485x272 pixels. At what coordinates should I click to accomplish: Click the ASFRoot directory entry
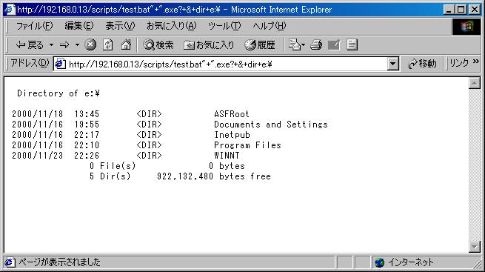coord(232,114)
